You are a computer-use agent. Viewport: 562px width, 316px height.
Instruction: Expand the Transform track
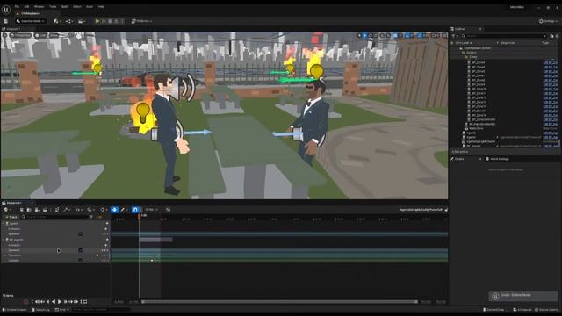tap(5, 255)
